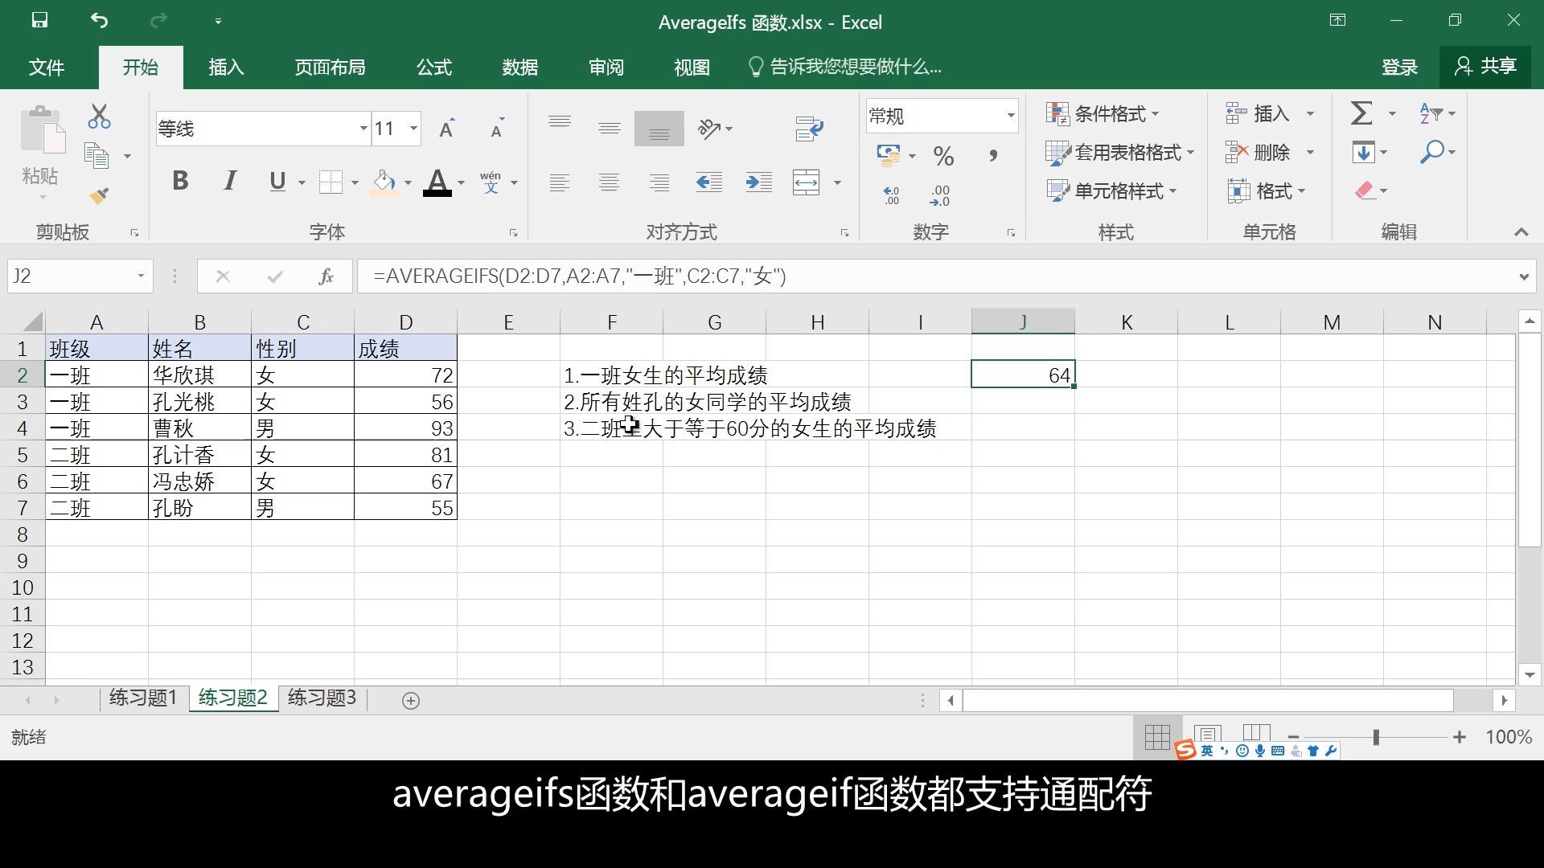This screenshot has height=868, width=1544.
Task: Click the 登录 sign-in button
Action: [x=1399, y=68]
